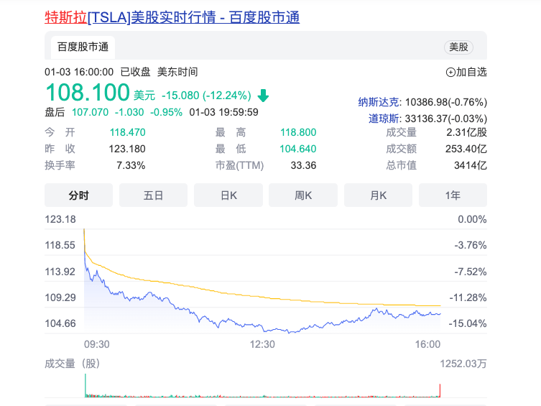This screenshot has width=541, height=406.
Task: Click the 104.66 price axis label
Action: click(60, 323)
